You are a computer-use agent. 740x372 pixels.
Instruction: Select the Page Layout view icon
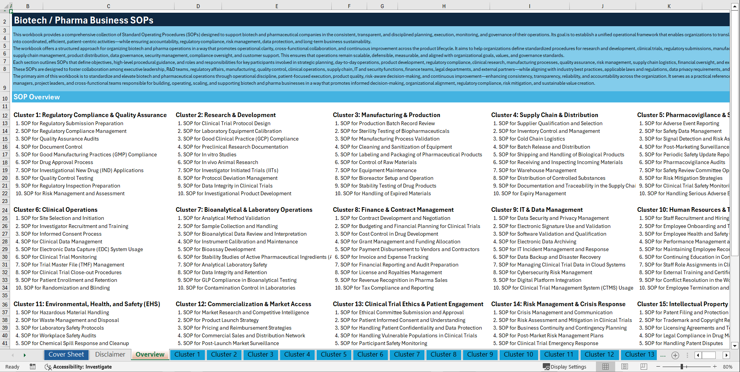point(624,366)
